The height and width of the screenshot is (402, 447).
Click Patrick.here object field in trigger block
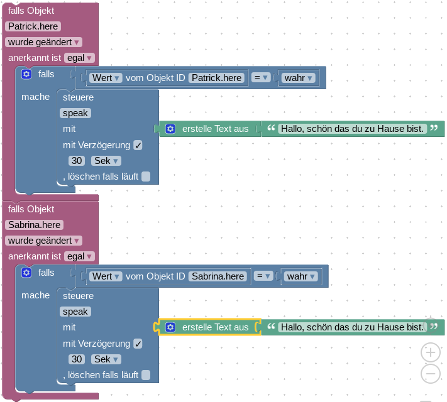pyautogui.click(x=33, y=26)
